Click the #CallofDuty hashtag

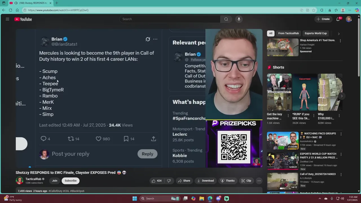coord(55,191)
